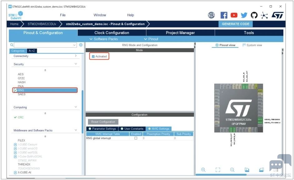Fit the chip to the view
The image size is (294, 180).
tap(218, 170)
